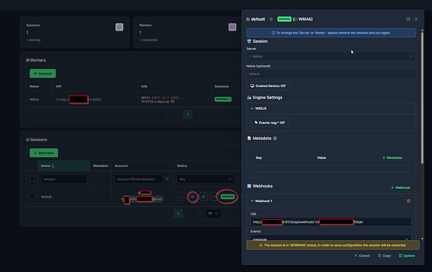Add a new Webhook
The image size is (432, 272).
(400, 188)
